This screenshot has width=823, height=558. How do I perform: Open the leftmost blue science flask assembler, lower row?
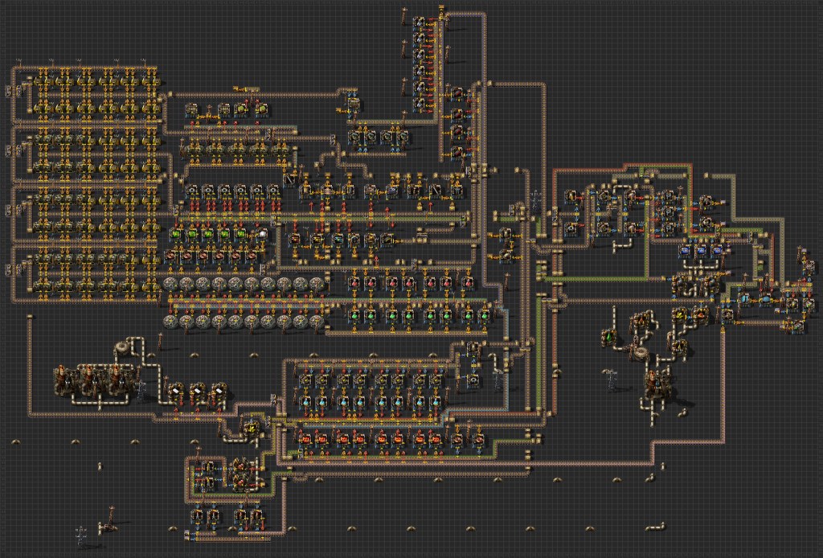click(305, 401)
